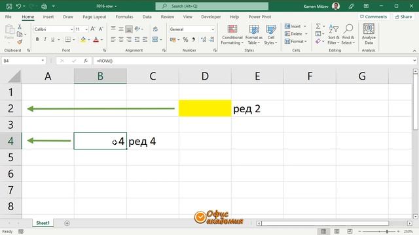Screen dimensions: 419x235
Task: Open the font size dropdown
Action: pyautogui.click(x=86, y=29)
